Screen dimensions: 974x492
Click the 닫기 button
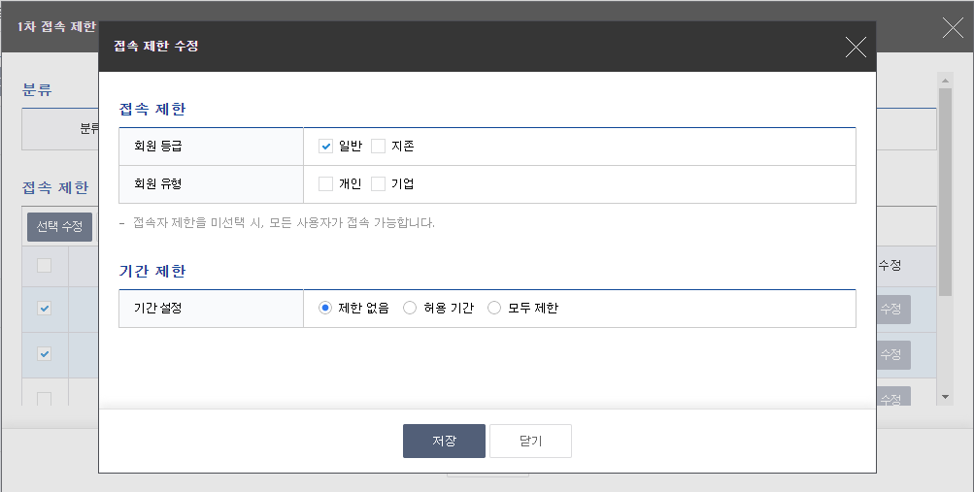point(530,441)
